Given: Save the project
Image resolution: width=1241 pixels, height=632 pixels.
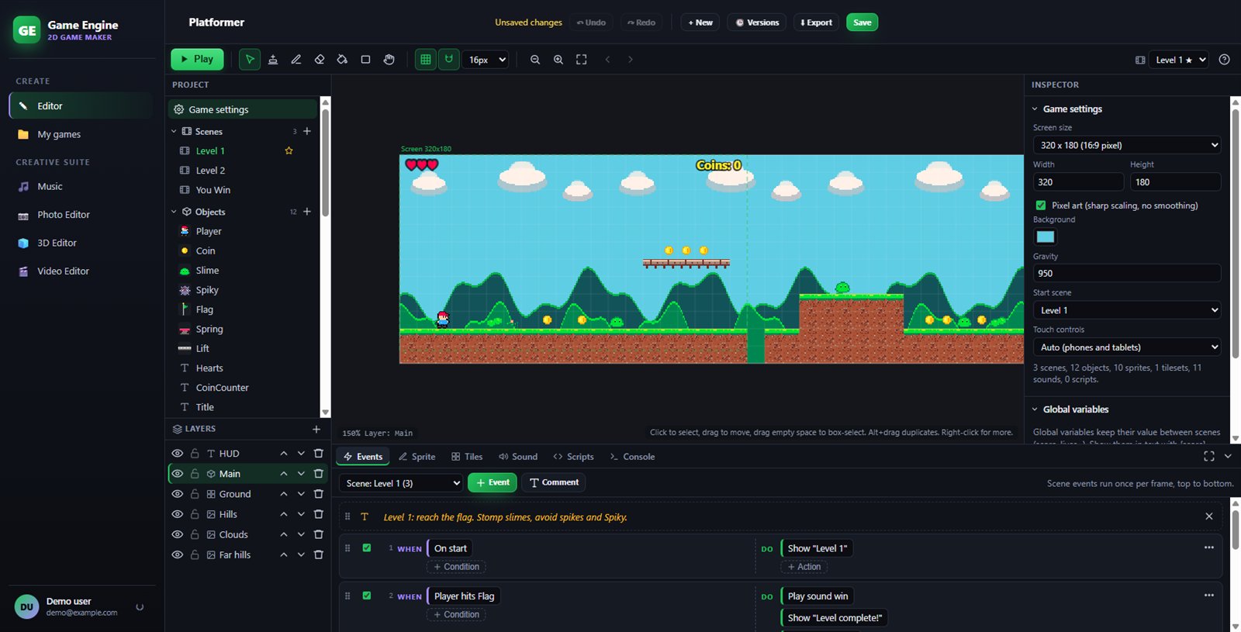Looking at the screenshot, I should (x=862, y=22).
